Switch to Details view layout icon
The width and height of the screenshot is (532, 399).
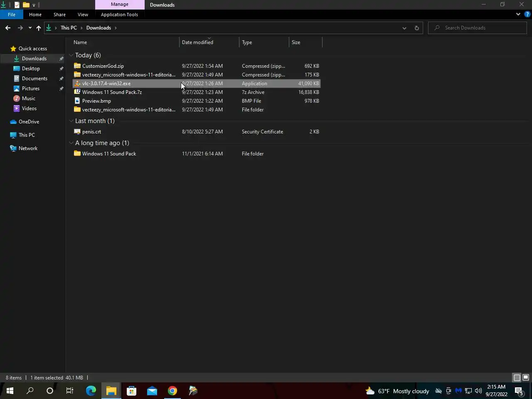pyautogui.click(x=517, y=378)
